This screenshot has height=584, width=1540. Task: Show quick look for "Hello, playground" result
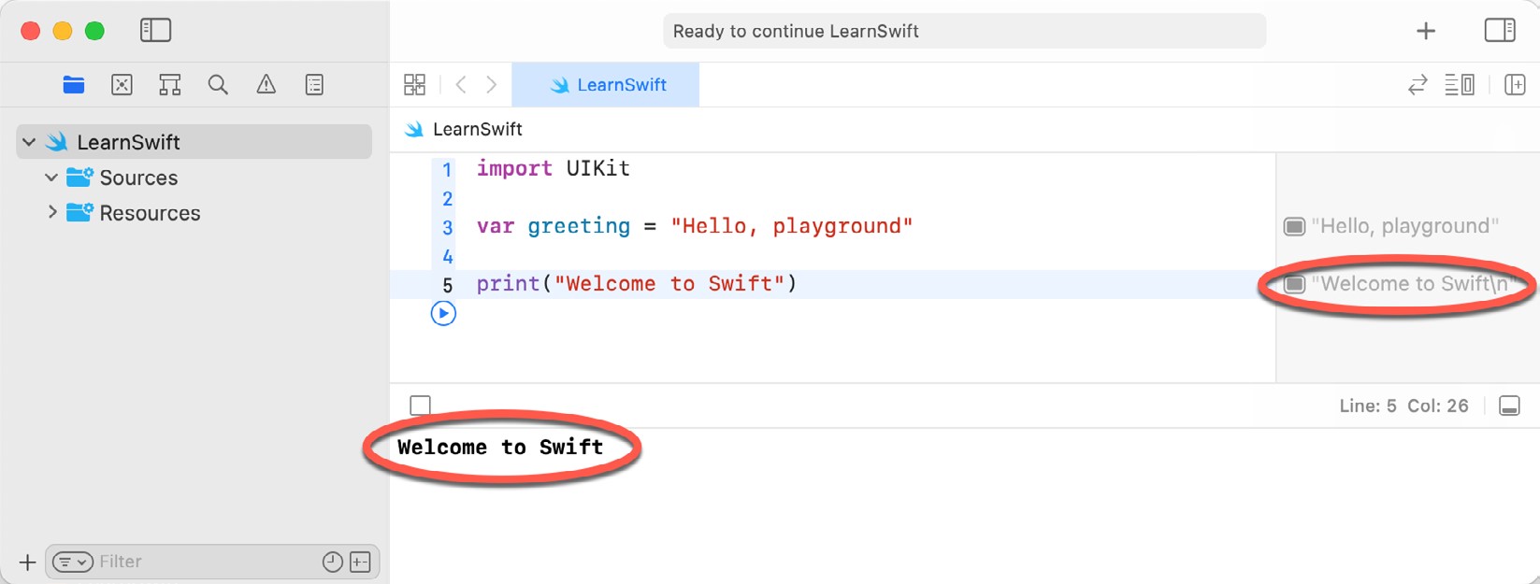(1294, 226)
